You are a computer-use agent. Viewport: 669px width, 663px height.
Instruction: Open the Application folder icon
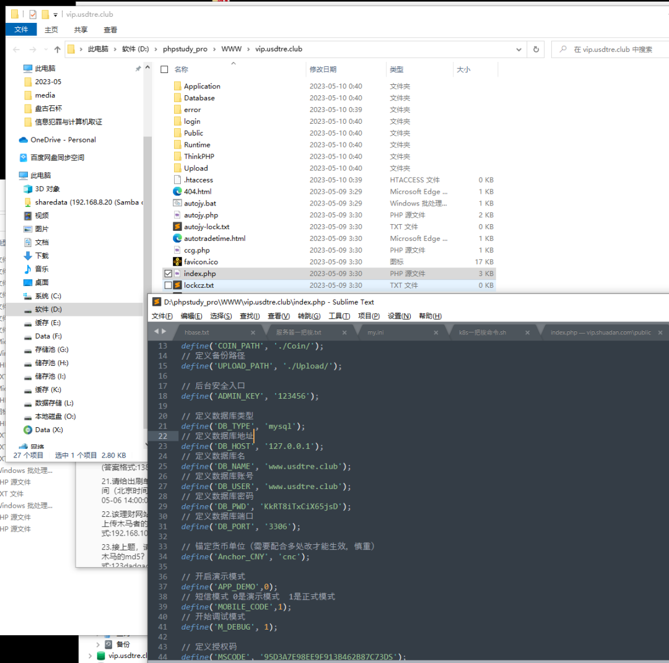point(178,86)
